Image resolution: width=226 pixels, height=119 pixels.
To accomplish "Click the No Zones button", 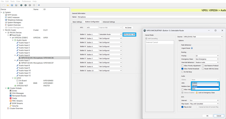I will click(x=128, y=27).
